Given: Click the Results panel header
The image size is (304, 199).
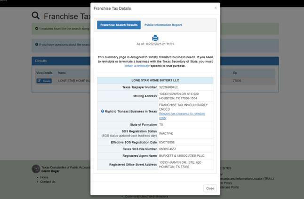Looking at the screenshot, I should (x=155, y=61).
